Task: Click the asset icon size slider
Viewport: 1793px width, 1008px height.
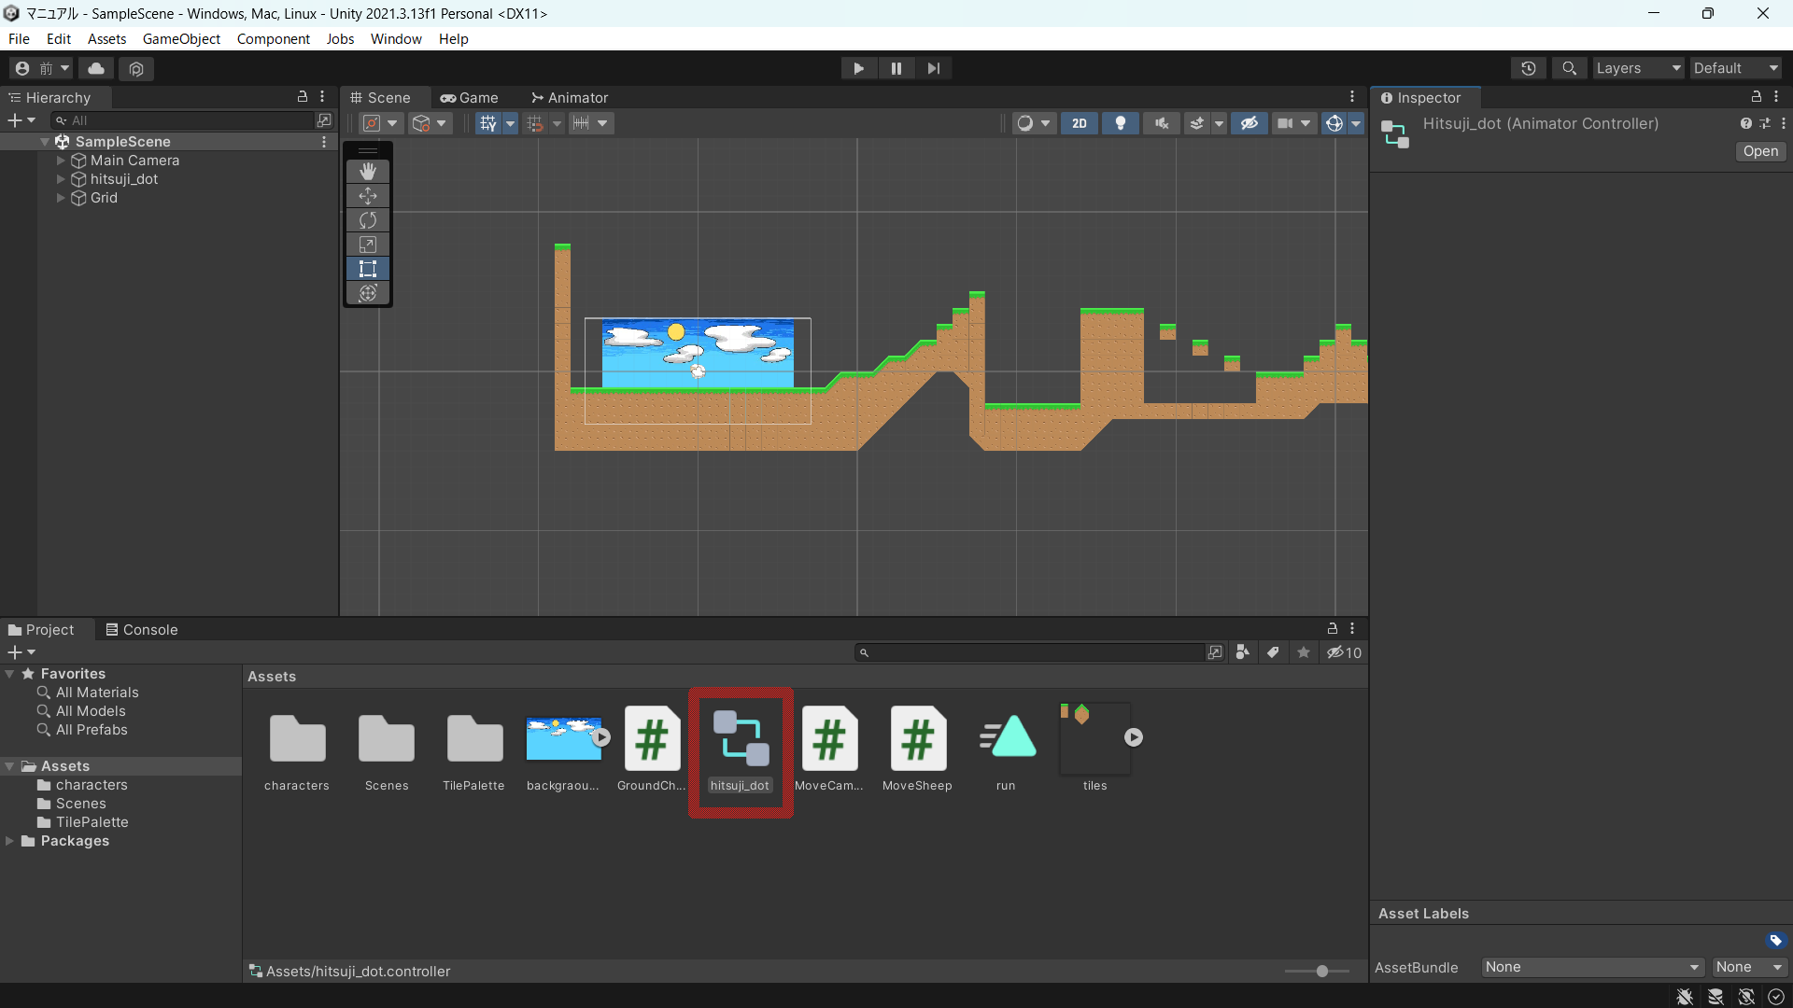Action: [1321, 971]
